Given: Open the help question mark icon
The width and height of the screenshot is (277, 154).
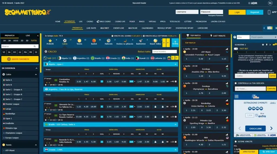Looking at the screenshot, I should point(235,37).
